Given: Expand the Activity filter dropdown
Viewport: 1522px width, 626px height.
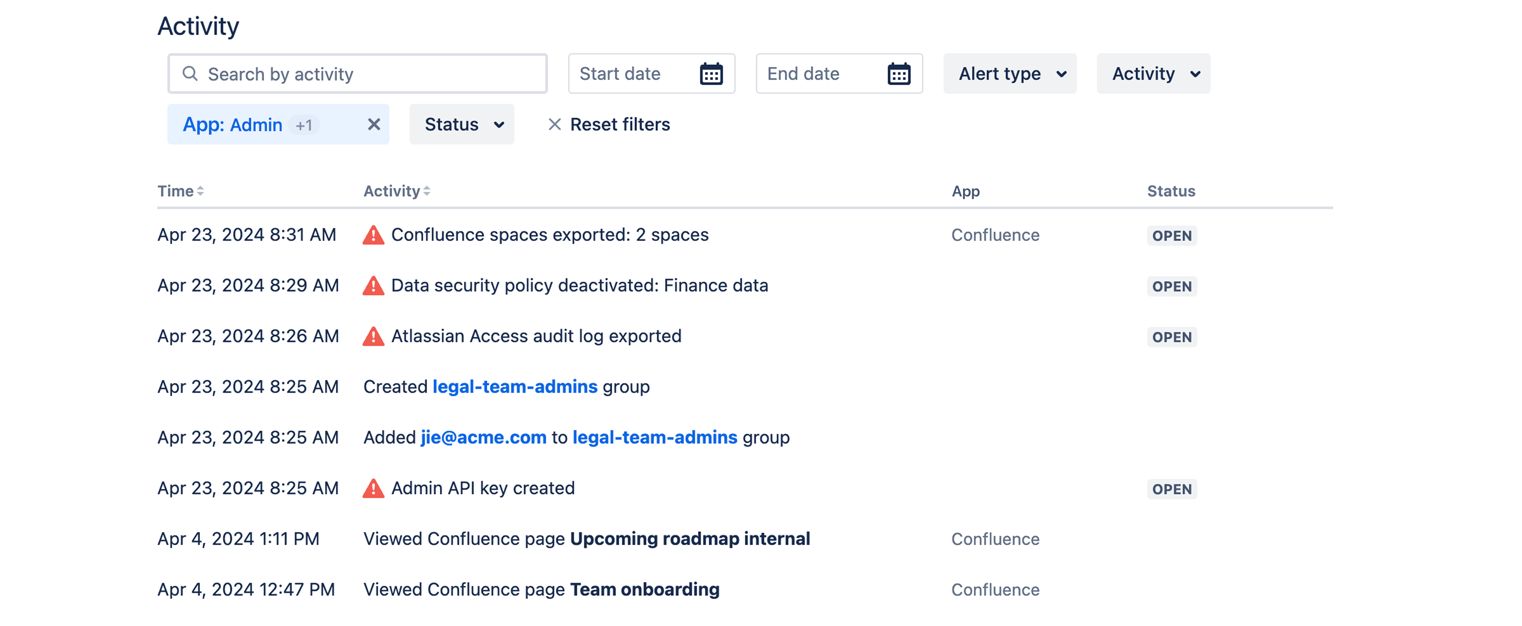Looking at the screenshot, I should [x=1153, y=74].
